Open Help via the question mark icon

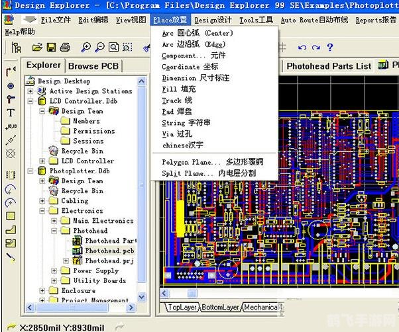pyautogui.click(x=330, y=48)
